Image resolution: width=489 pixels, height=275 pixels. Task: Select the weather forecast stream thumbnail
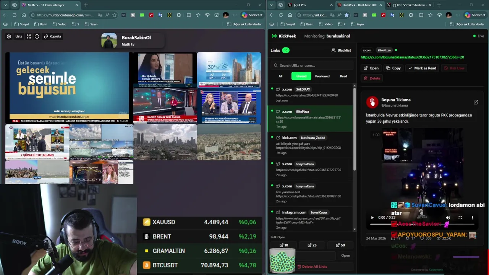[229, 70]
